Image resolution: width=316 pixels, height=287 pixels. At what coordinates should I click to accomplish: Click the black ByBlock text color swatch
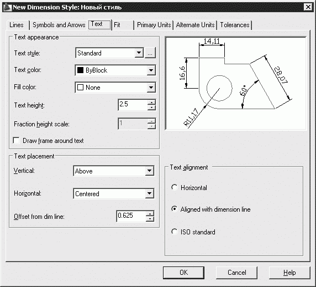click(81, 70)
